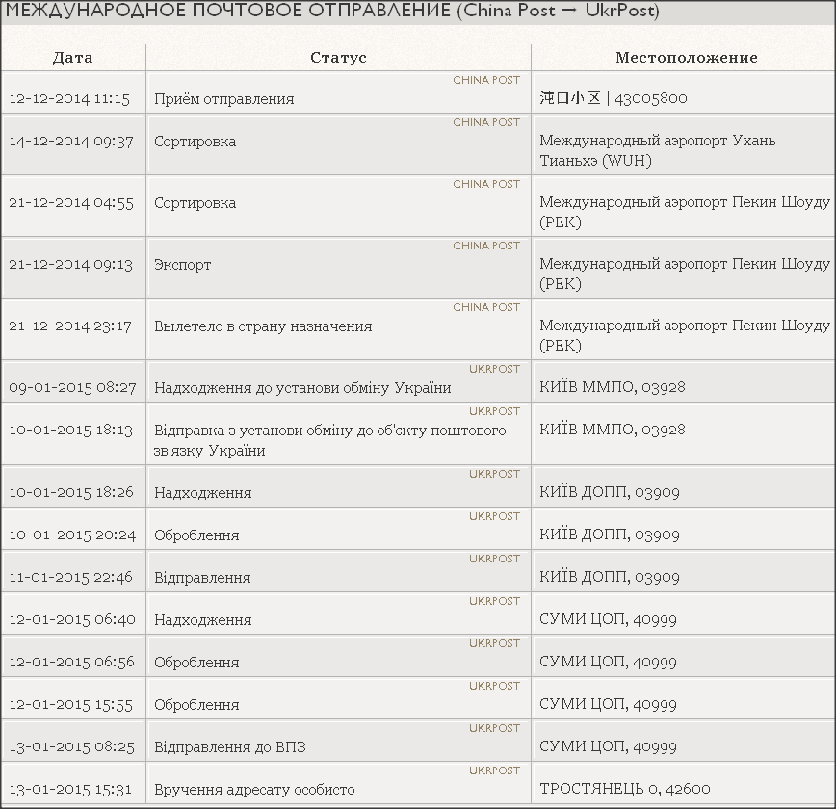Viewport: 836px width, 809px height.
Task: Click the Статус column header
Action: point(338,58)
